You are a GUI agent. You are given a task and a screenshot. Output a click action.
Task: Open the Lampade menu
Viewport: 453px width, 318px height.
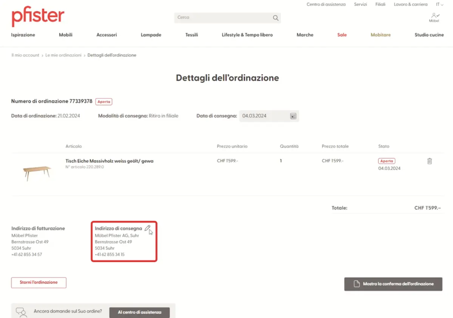151,35
